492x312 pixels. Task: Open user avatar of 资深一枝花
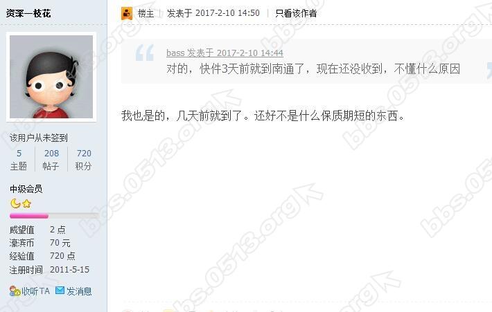[x=51, y=77]
